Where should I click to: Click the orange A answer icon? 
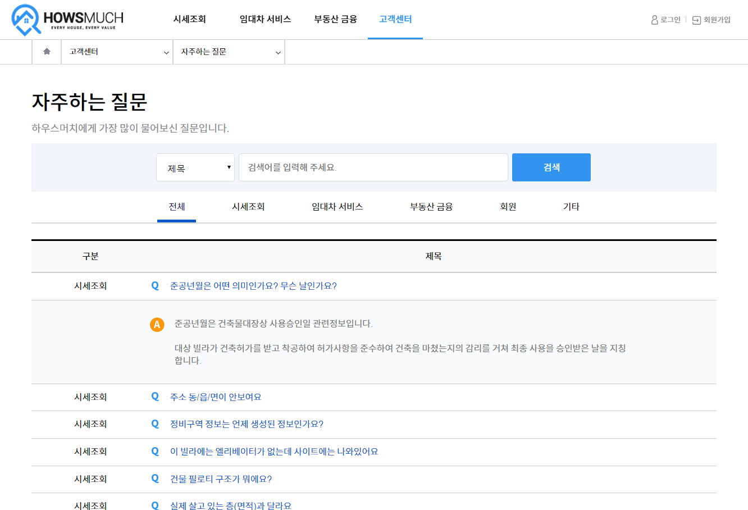pyautogui.click(x=157, y=325)
